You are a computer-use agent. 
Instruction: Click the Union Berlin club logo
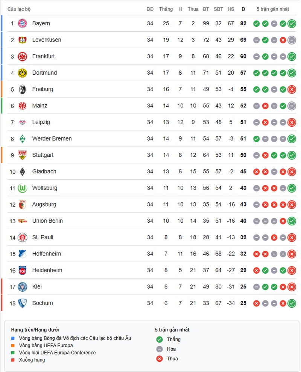(23, 221)
